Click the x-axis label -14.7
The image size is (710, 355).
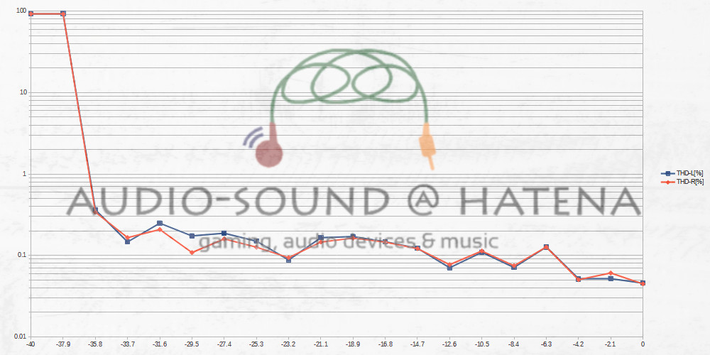(x=417, y=344)
